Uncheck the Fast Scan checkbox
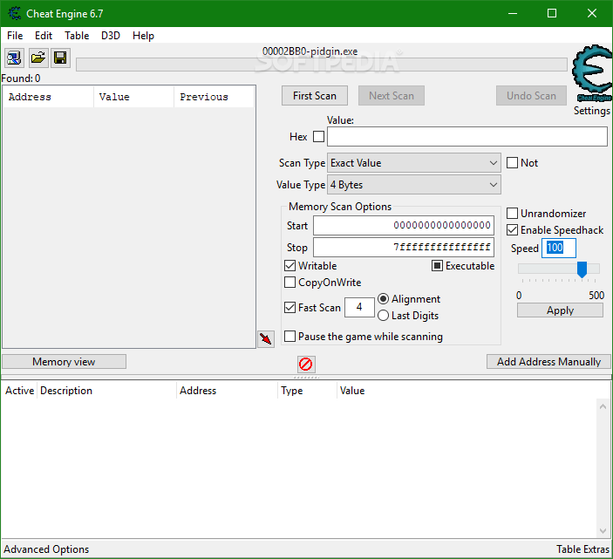 click(289, 308)
